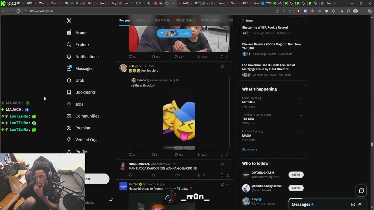Bookmark the post with 2.5K likes
The height and width of the screenshot is (210, 374).
(x=222, y=57)
